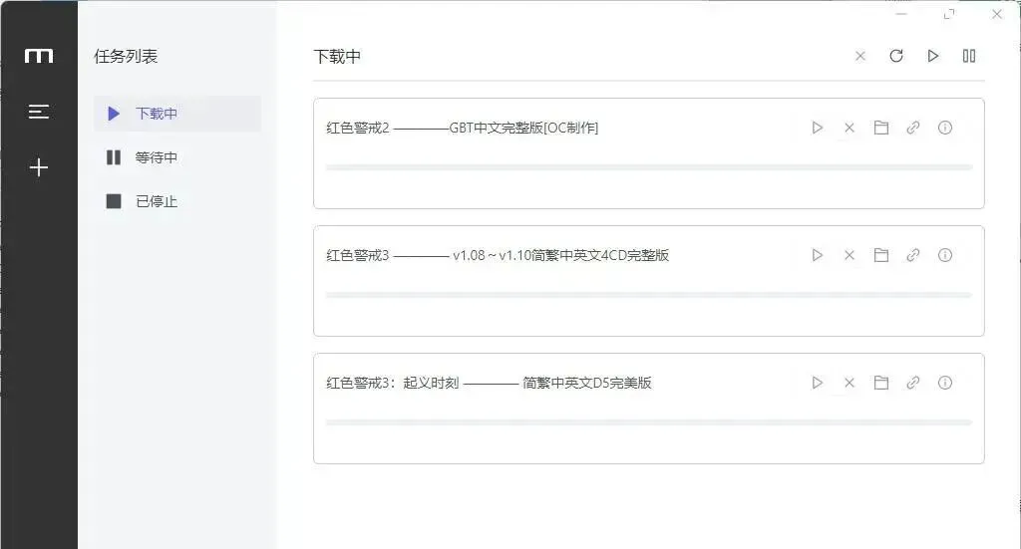
Task: Open folder for 红色警戒3：起义时刻 task
Action: (881, 383)
